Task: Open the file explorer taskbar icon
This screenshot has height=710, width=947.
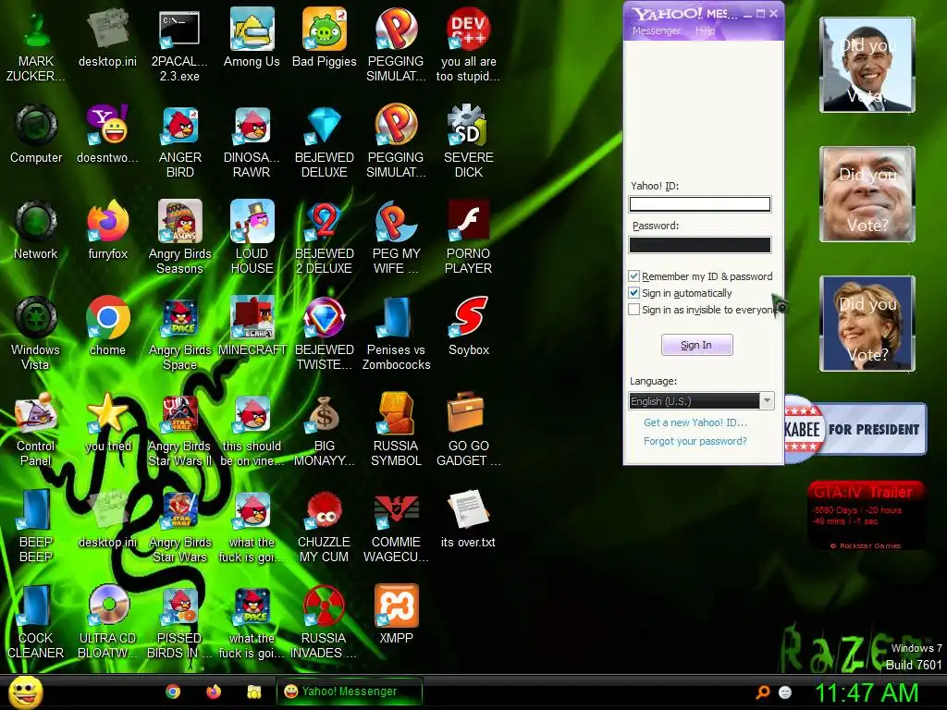Action: point(253,692)
